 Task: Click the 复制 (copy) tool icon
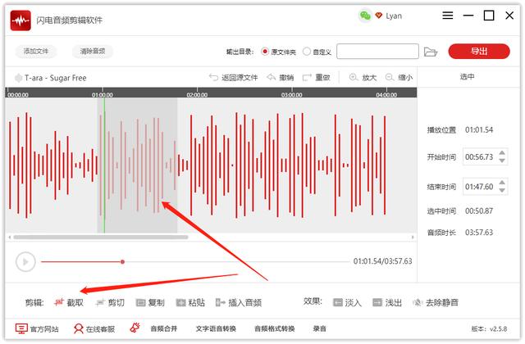140,302
